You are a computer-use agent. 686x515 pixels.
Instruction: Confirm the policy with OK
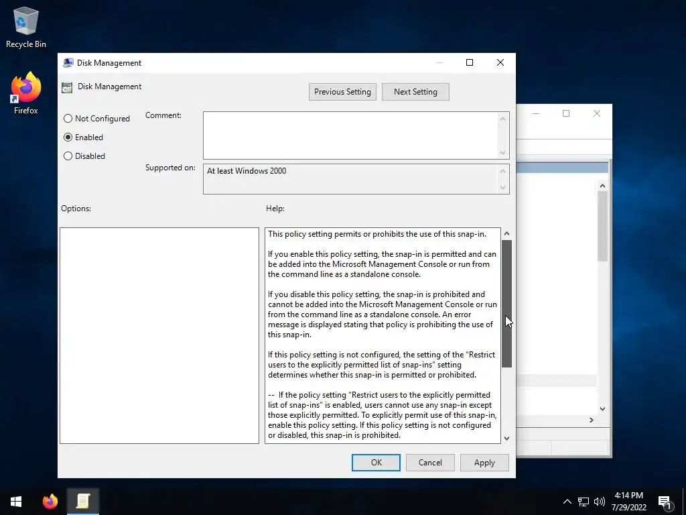pos(376,463)
